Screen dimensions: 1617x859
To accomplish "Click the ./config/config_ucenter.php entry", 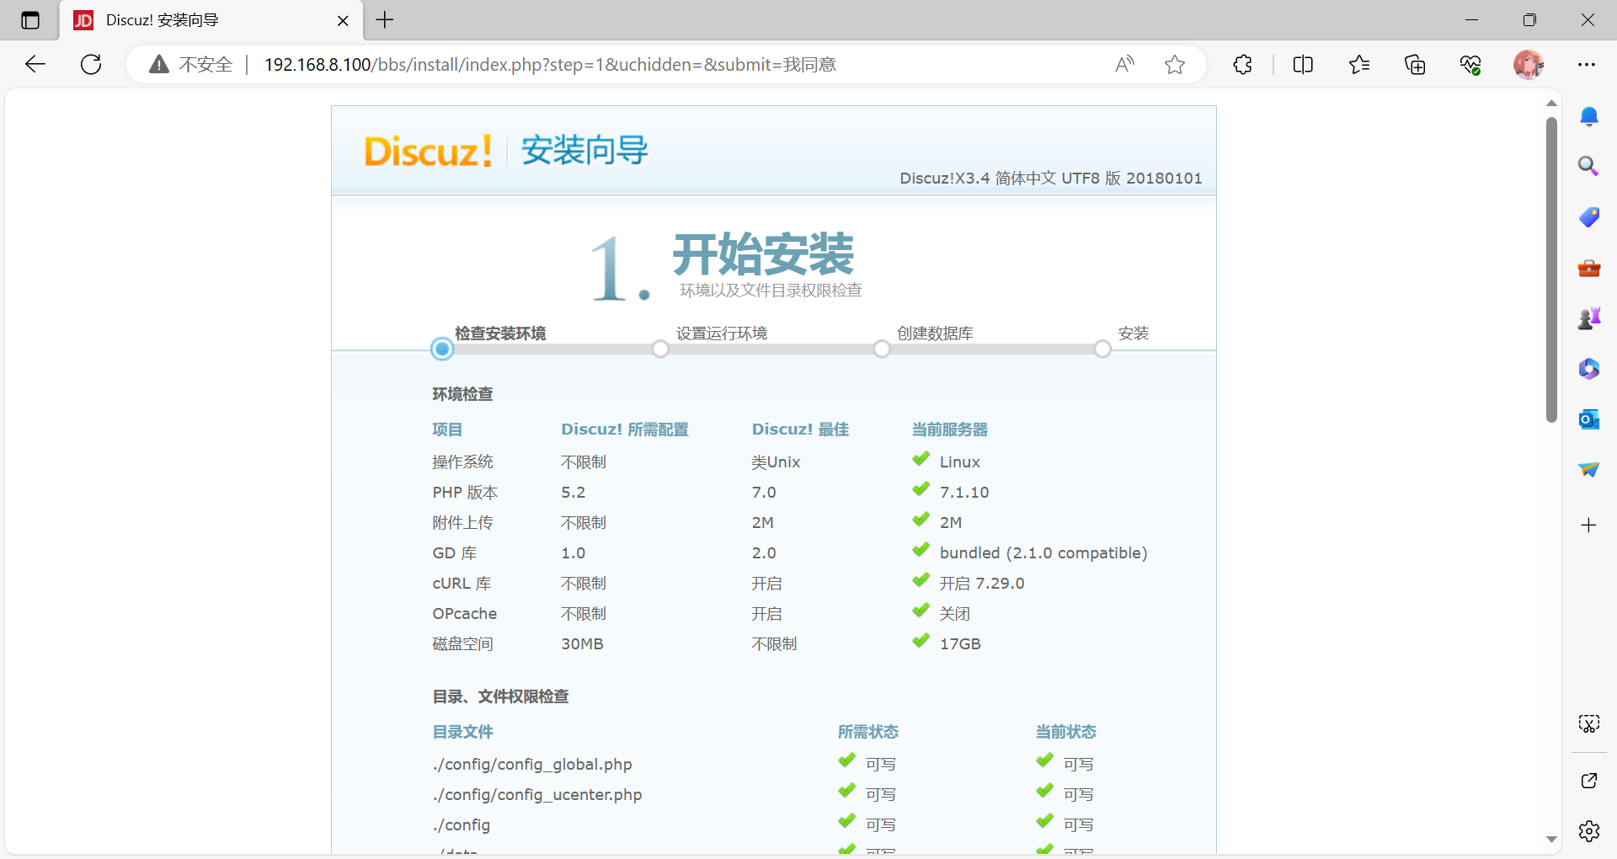I will (537, 795).
